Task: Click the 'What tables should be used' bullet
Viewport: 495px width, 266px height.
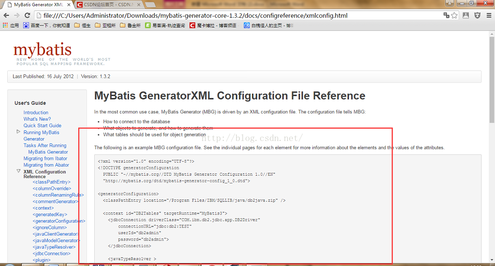Action: 154,135
